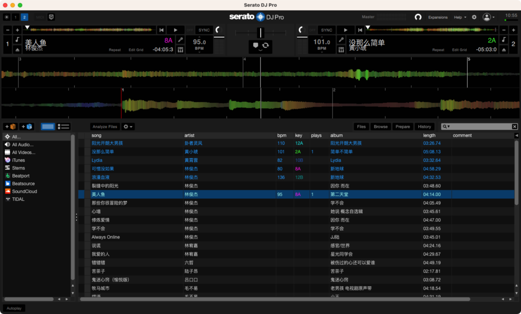521x314 pixels.
Task: Zoom out deck 2 waveform with minus
Action: tap(503, 30)
